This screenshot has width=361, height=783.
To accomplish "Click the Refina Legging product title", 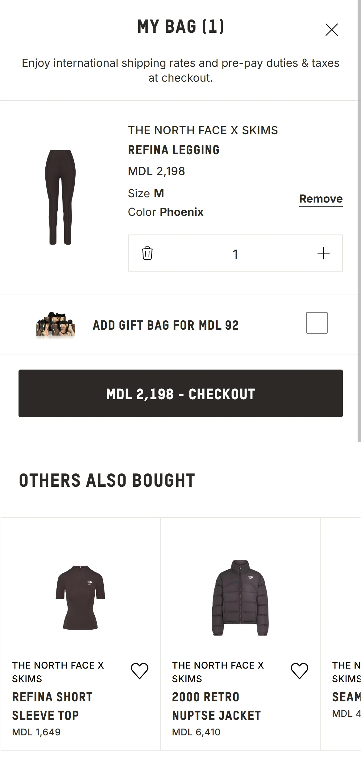I will pyautogui.click(x=173, y=150).
